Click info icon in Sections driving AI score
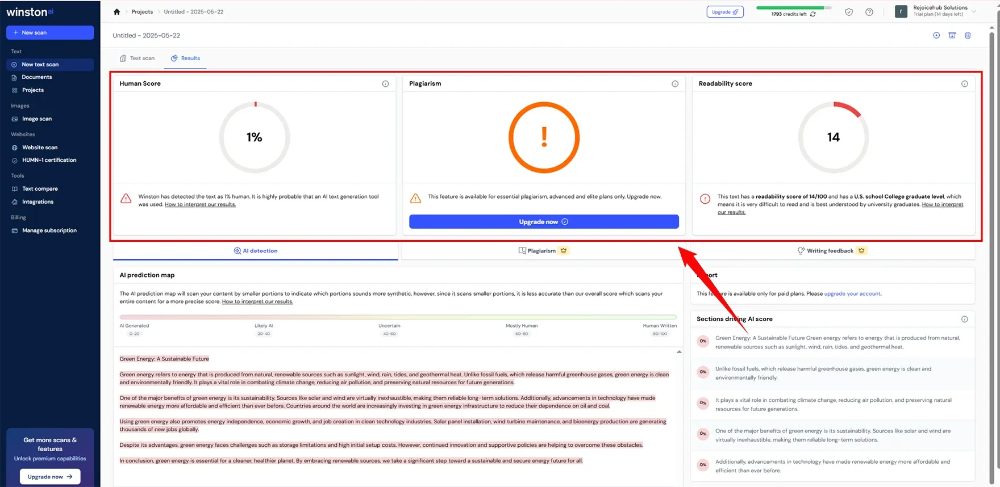This screenshot has width=1000, height=487. click(964, 320)
